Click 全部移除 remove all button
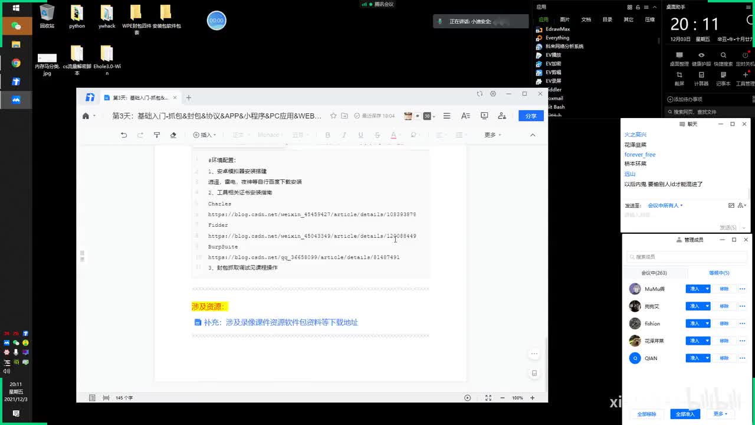 (x=646, y=414)
